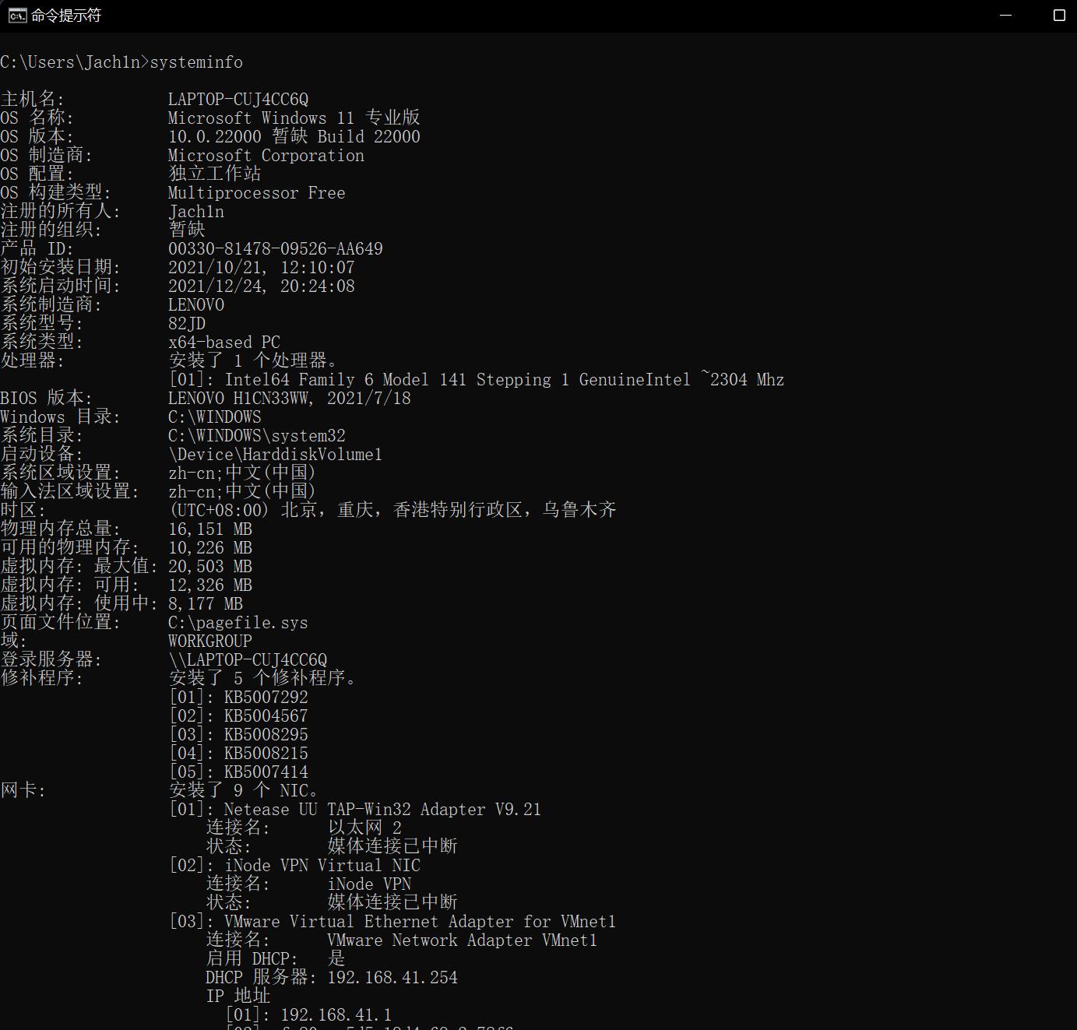
Task: Click the Microsoft Windows 11 专业版 value
Action: (x=294, y=118)
